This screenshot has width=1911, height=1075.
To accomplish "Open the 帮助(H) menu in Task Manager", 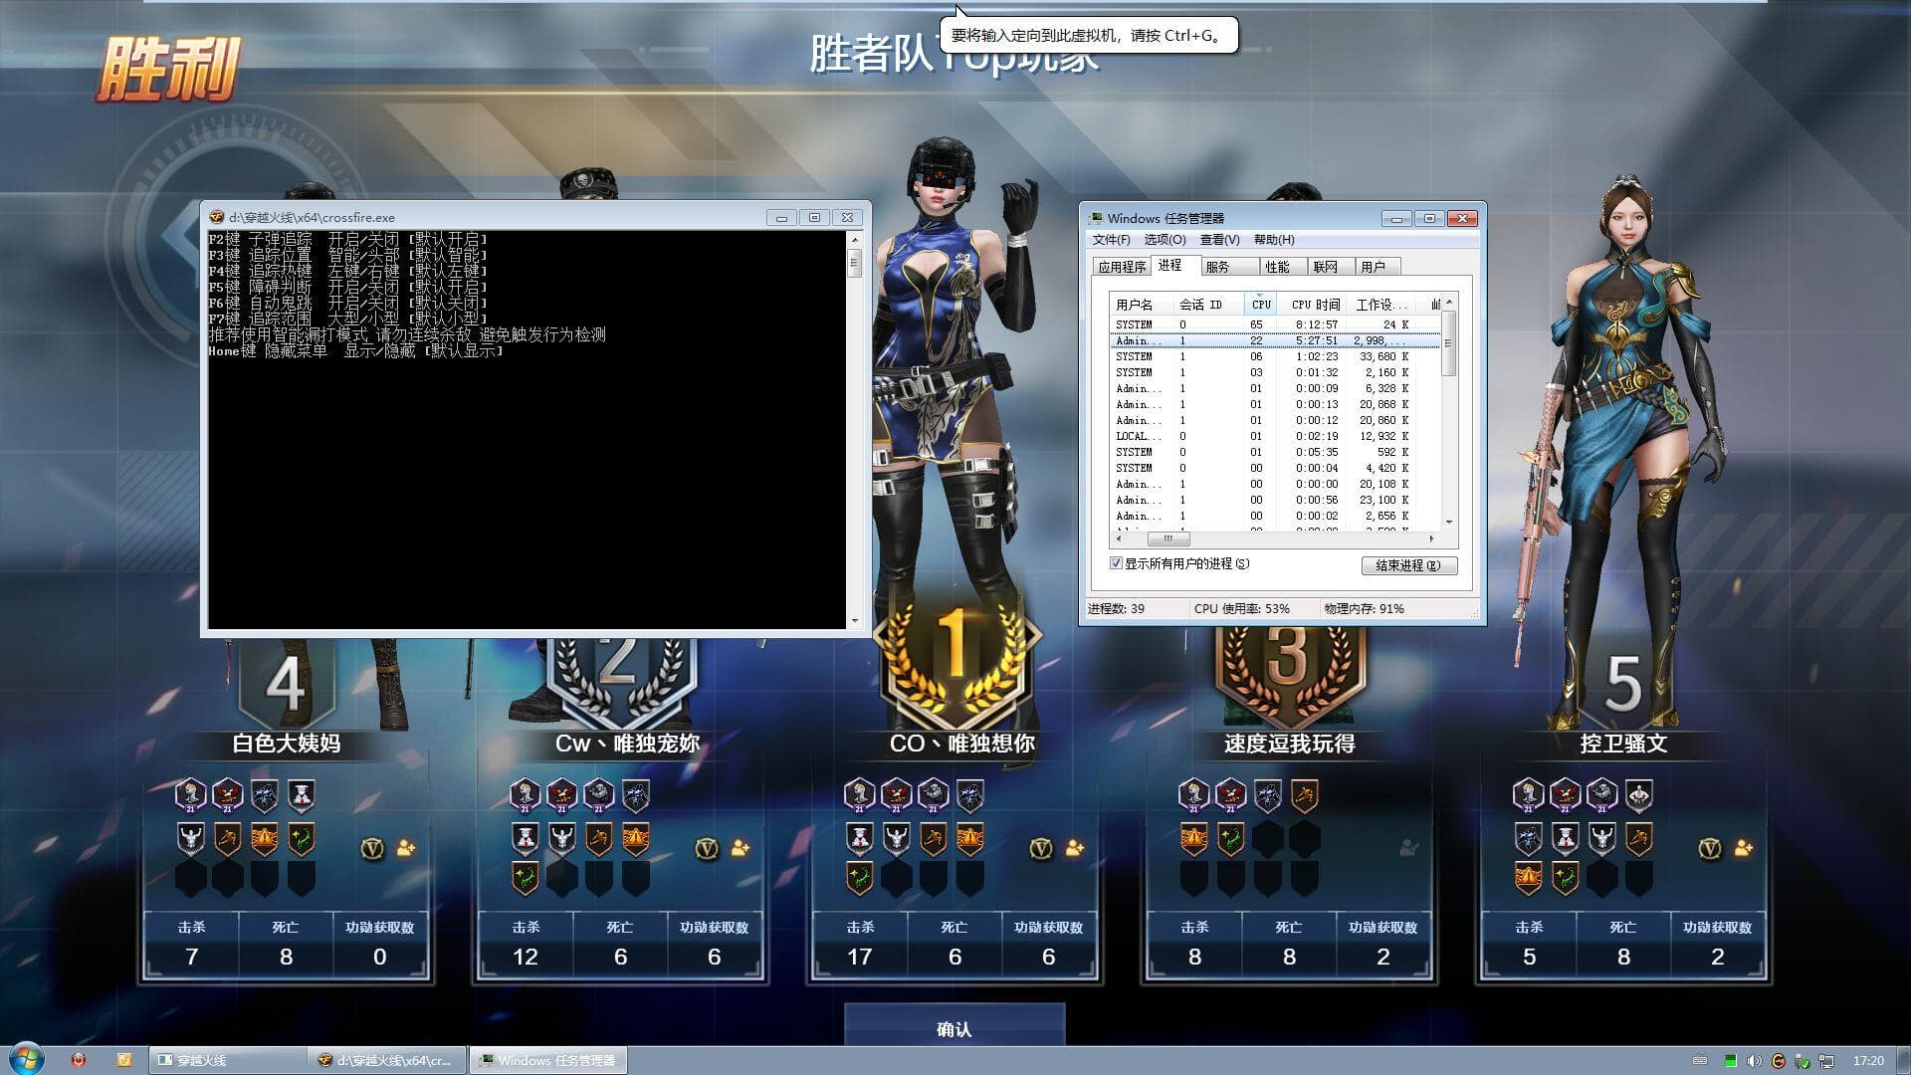I will (1274, 240).
